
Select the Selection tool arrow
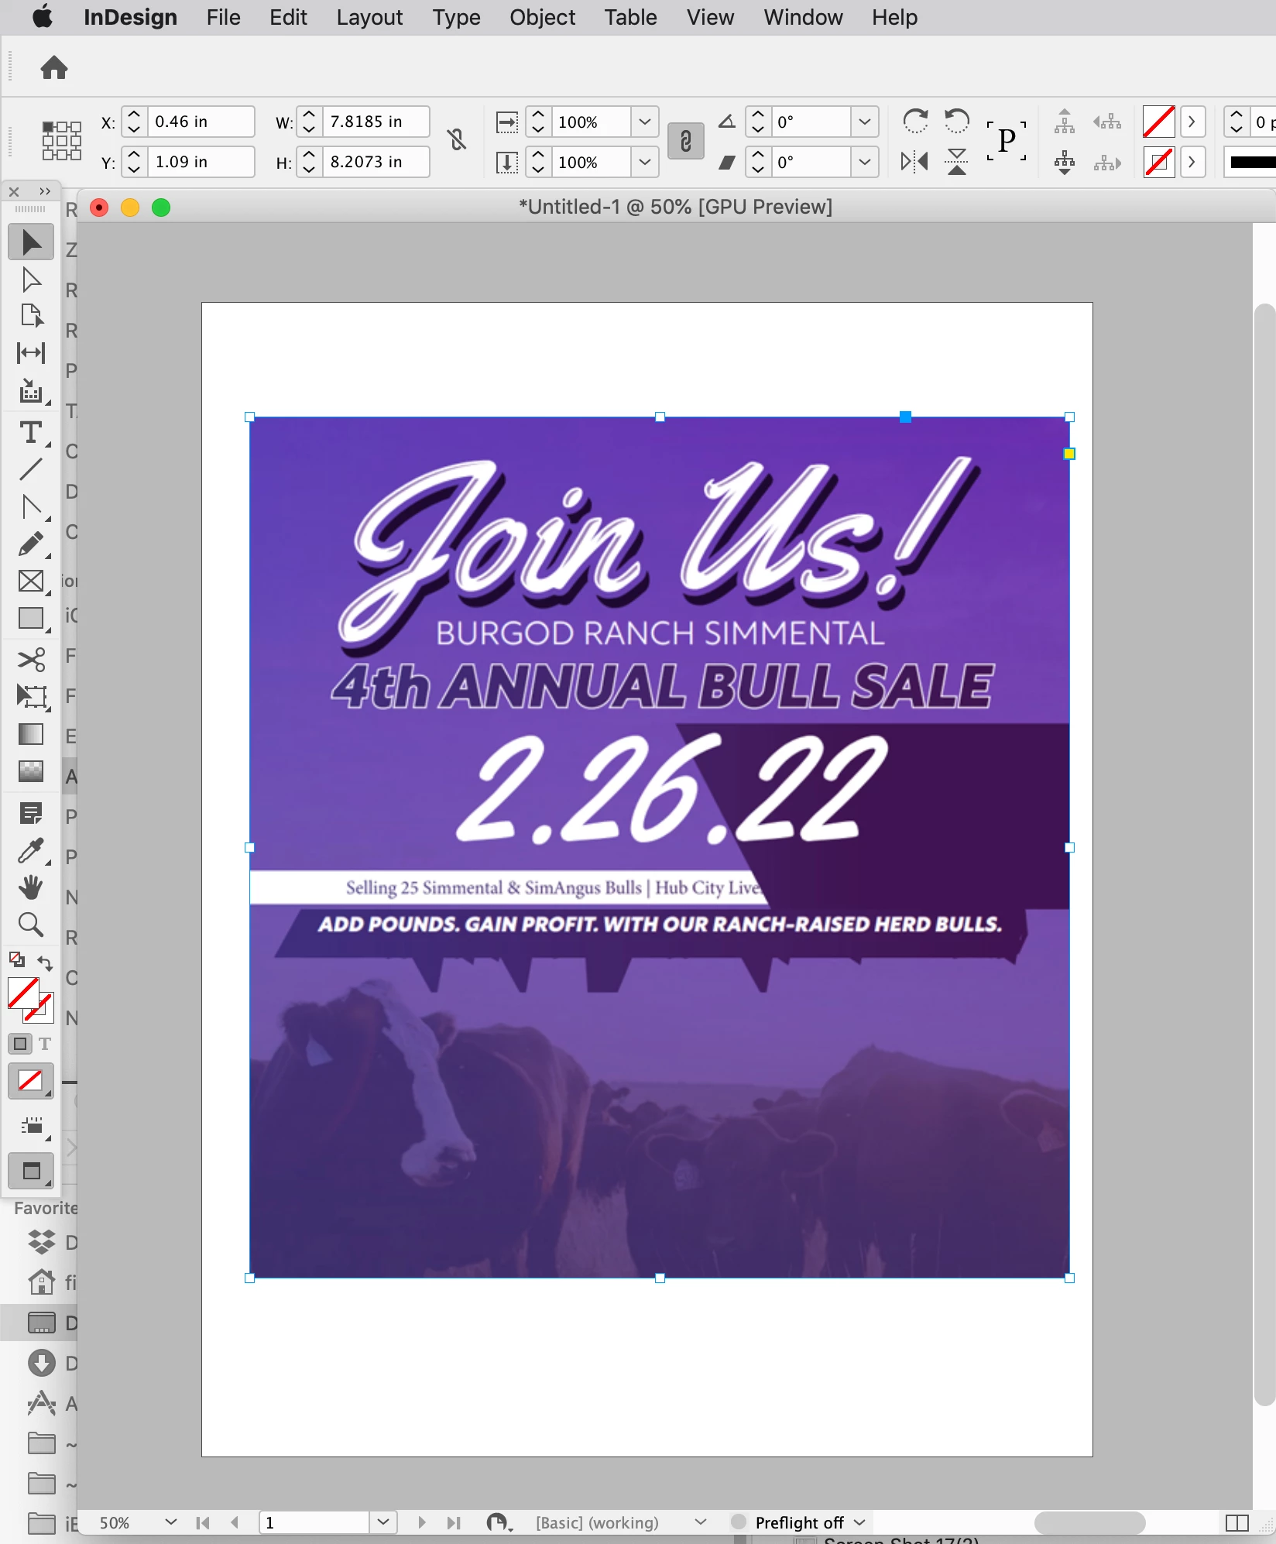coord(31,242)
